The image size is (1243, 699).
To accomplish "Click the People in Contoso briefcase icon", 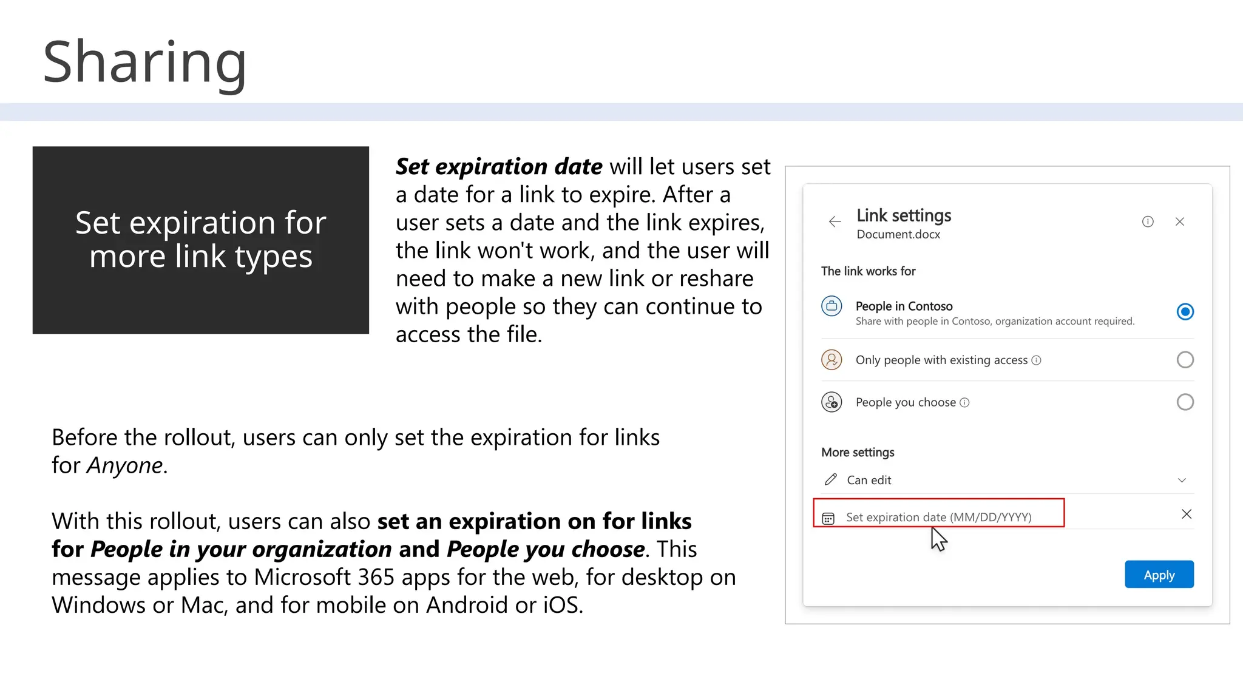I will [831, 306].
